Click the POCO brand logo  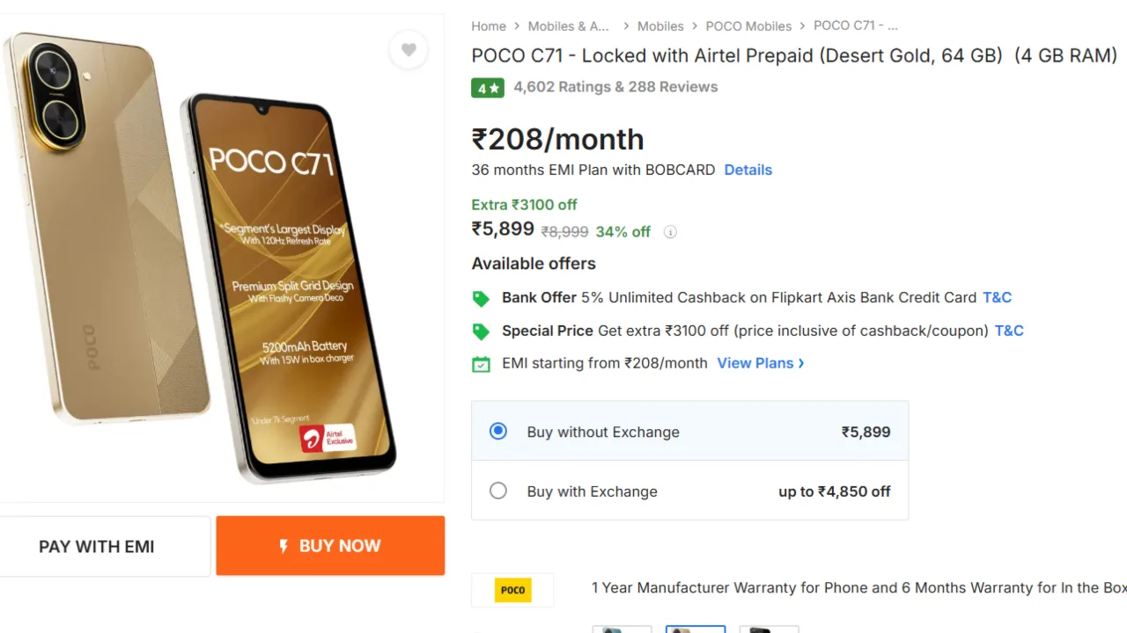[x=512, y=590]
